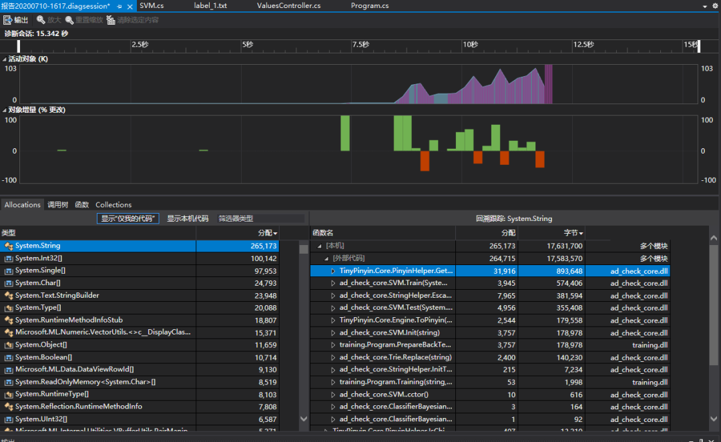Click the System.Int32[] array type icon
721x442 pixels.
(x=9, y=258)
